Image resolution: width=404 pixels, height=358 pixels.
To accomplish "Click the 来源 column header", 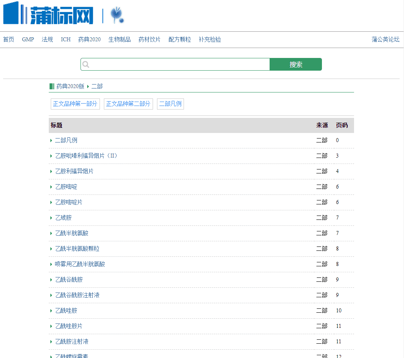I will point(322,125).
